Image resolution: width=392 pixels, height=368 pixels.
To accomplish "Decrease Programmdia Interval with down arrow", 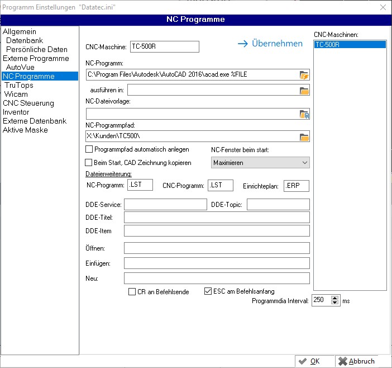I will (334, 303).
